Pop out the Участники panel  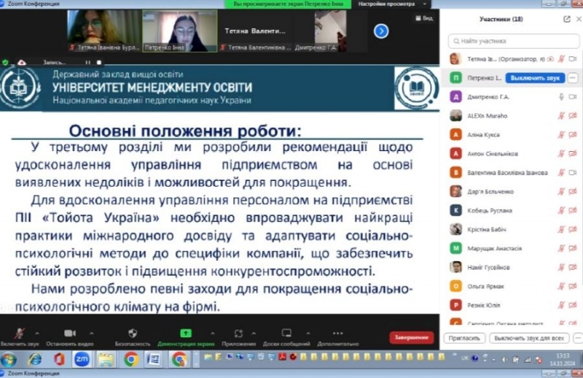point(567,19)
